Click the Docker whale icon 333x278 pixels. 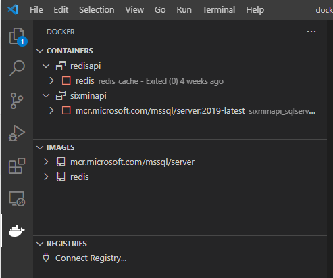17,231
